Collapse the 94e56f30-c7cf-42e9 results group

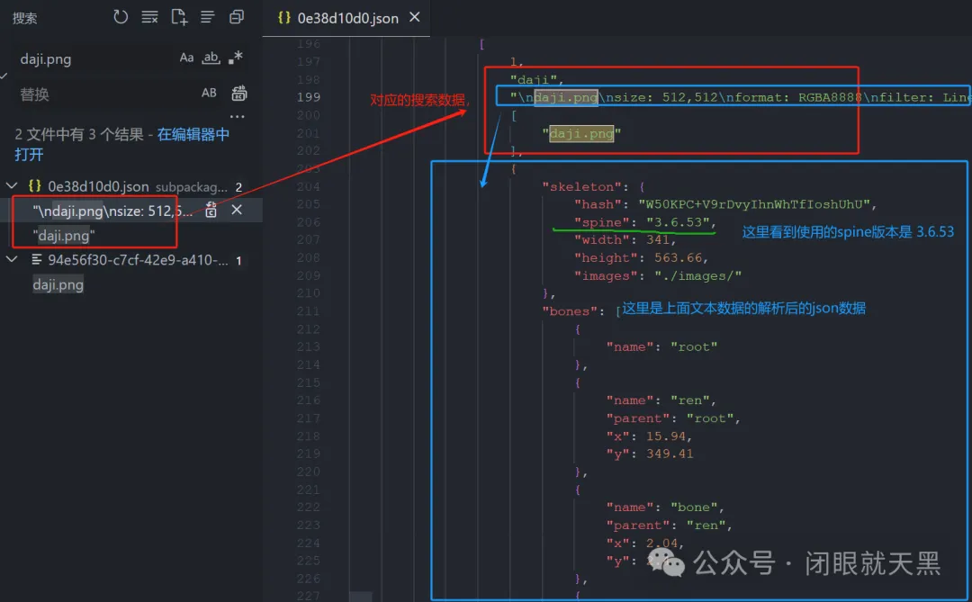pos(12,259)
